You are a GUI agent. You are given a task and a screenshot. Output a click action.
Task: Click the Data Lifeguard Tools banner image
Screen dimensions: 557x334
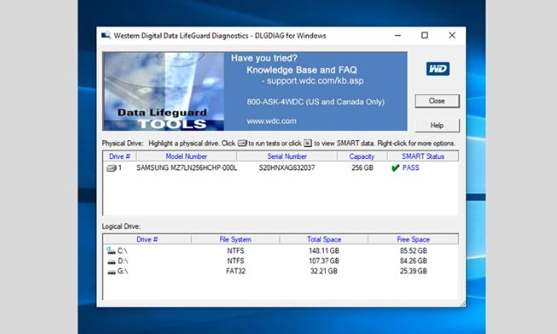click(163, 92)
